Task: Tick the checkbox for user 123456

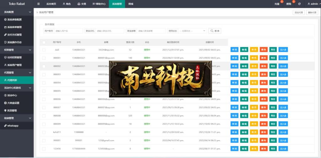Action: pyautogui.click(x=44, y=149)
